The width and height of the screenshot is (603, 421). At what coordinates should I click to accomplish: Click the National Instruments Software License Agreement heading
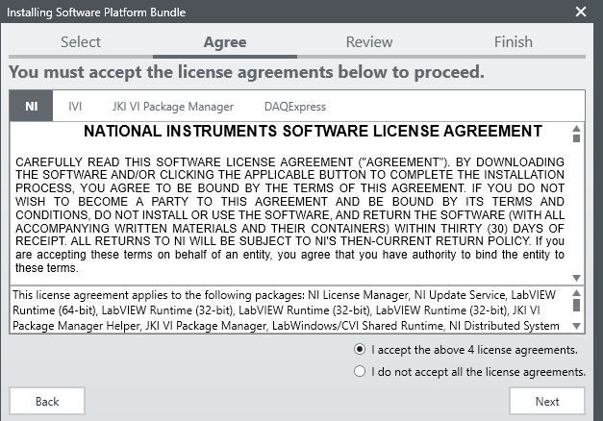[x=313, y=131]
